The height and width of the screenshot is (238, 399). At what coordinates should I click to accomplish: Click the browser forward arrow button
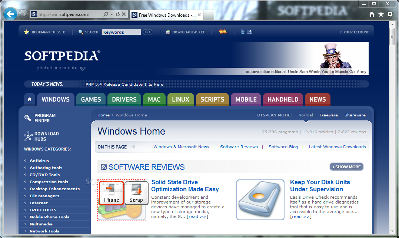pyautogui.click(x=23, y=14)
